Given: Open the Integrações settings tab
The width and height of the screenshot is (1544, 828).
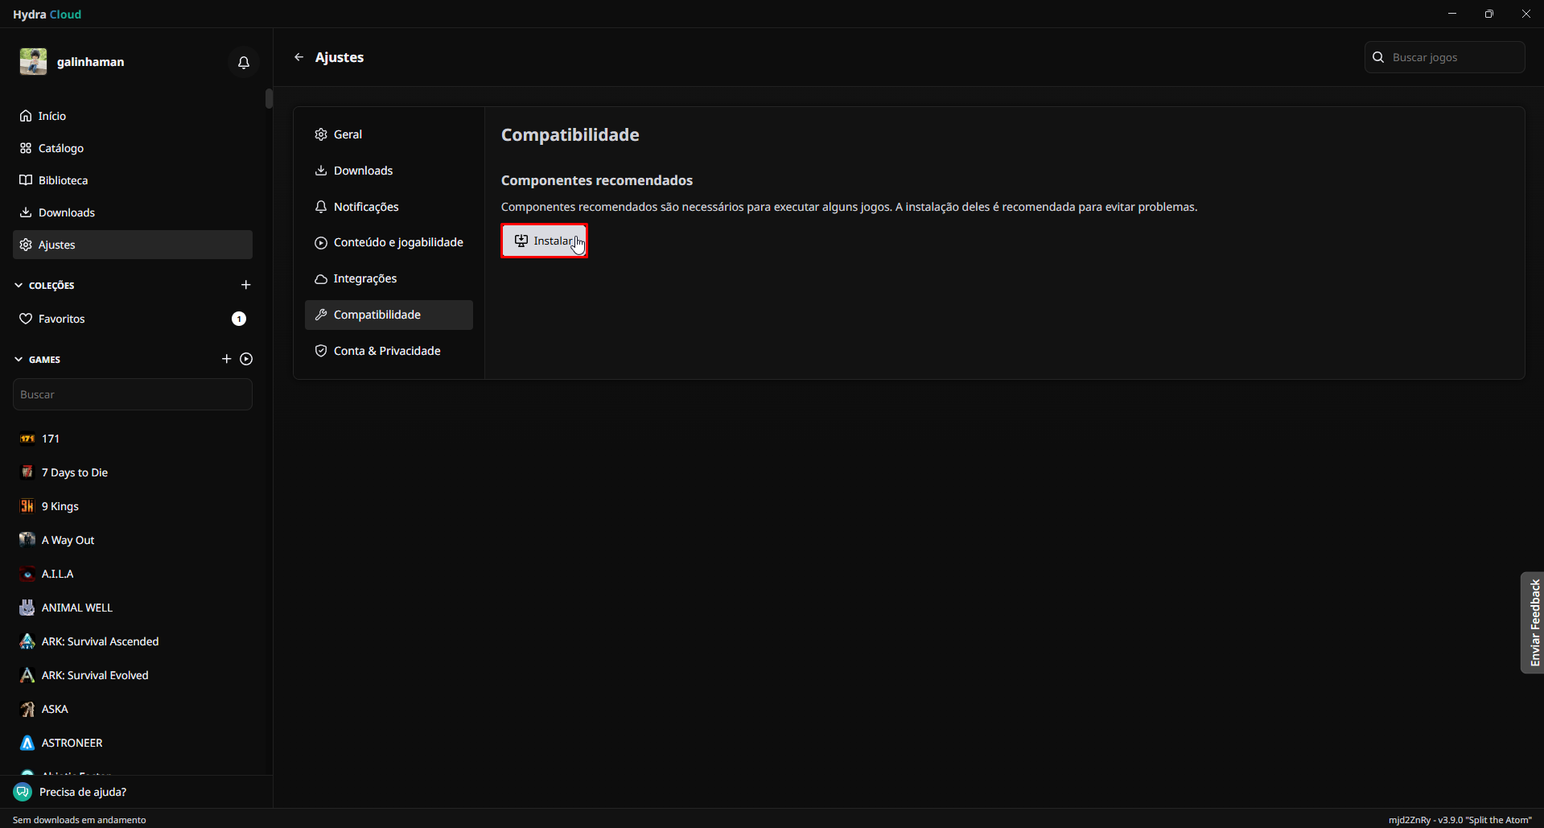Looking at the screenshot, I should pos(364,278).
